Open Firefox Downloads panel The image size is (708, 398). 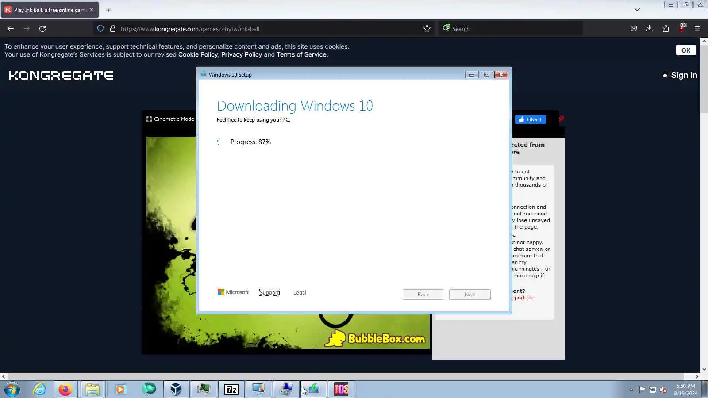pos(650,29)
